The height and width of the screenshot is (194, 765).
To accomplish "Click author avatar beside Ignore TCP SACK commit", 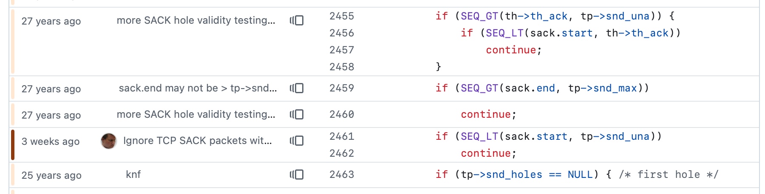I will (x=109, y=141).
